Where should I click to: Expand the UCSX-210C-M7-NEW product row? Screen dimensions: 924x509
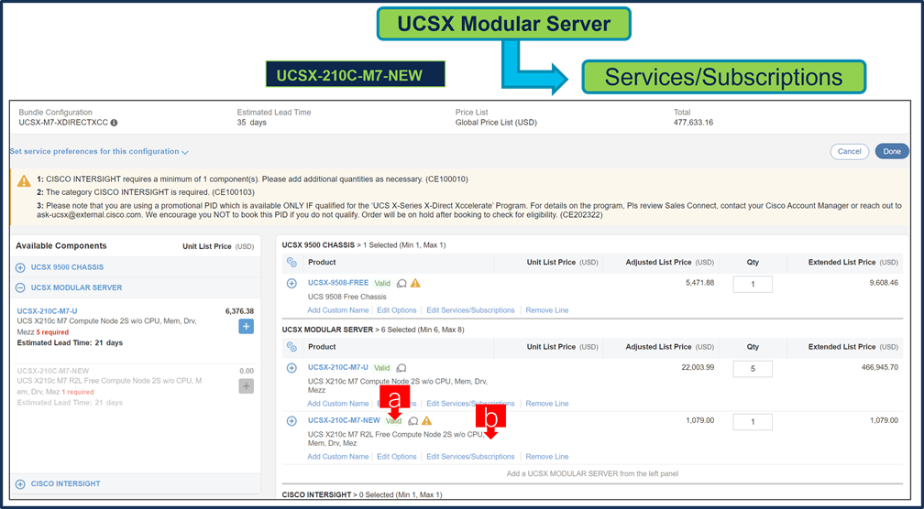tap(291, 421)
